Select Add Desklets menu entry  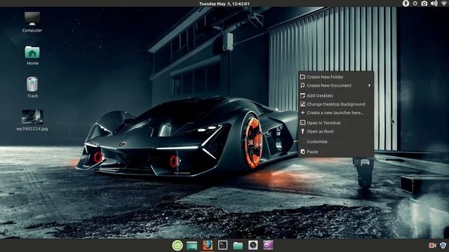336,96
